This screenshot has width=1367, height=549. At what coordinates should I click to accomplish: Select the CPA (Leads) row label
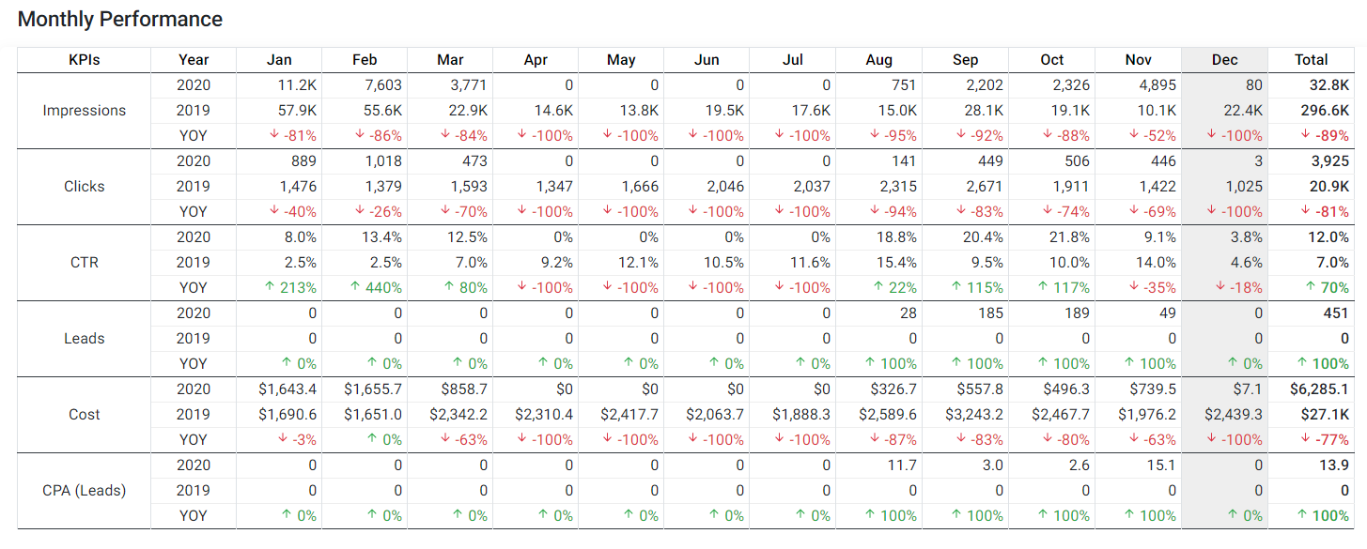84,490
